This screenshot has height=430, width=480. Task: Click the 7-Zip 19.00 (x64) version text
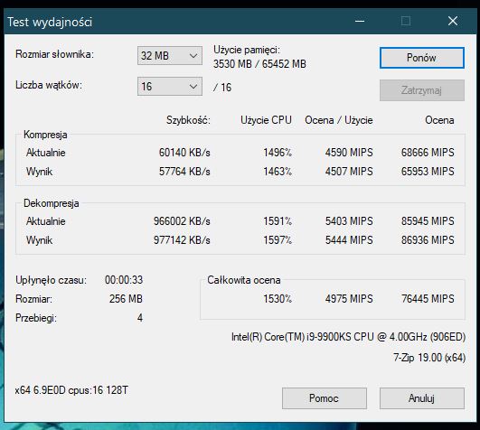(x=429, y=357)
